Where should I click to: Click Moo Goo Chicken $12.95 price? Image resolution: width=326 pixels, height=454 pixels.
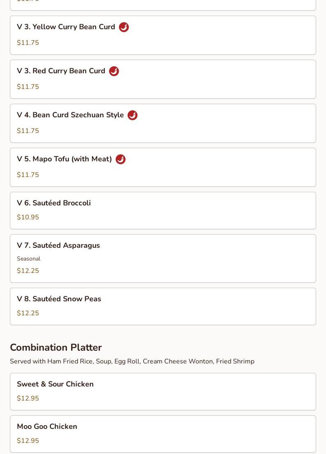click(28, 441)
